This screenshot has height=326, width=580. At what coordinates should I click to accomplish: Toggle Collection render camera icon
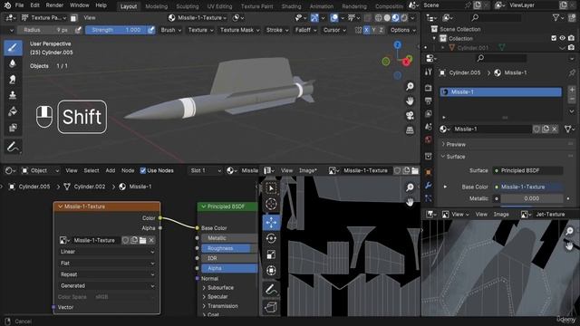[571, 38]
